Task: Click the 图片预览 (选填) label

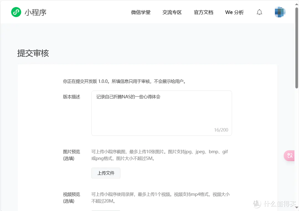Action: click(x=71, y=155)
